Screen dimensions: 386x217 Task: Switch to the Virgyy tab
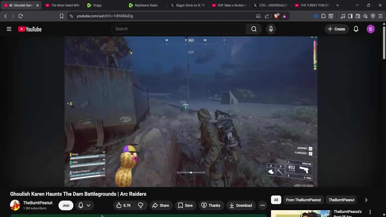click(x=104, y=5)
